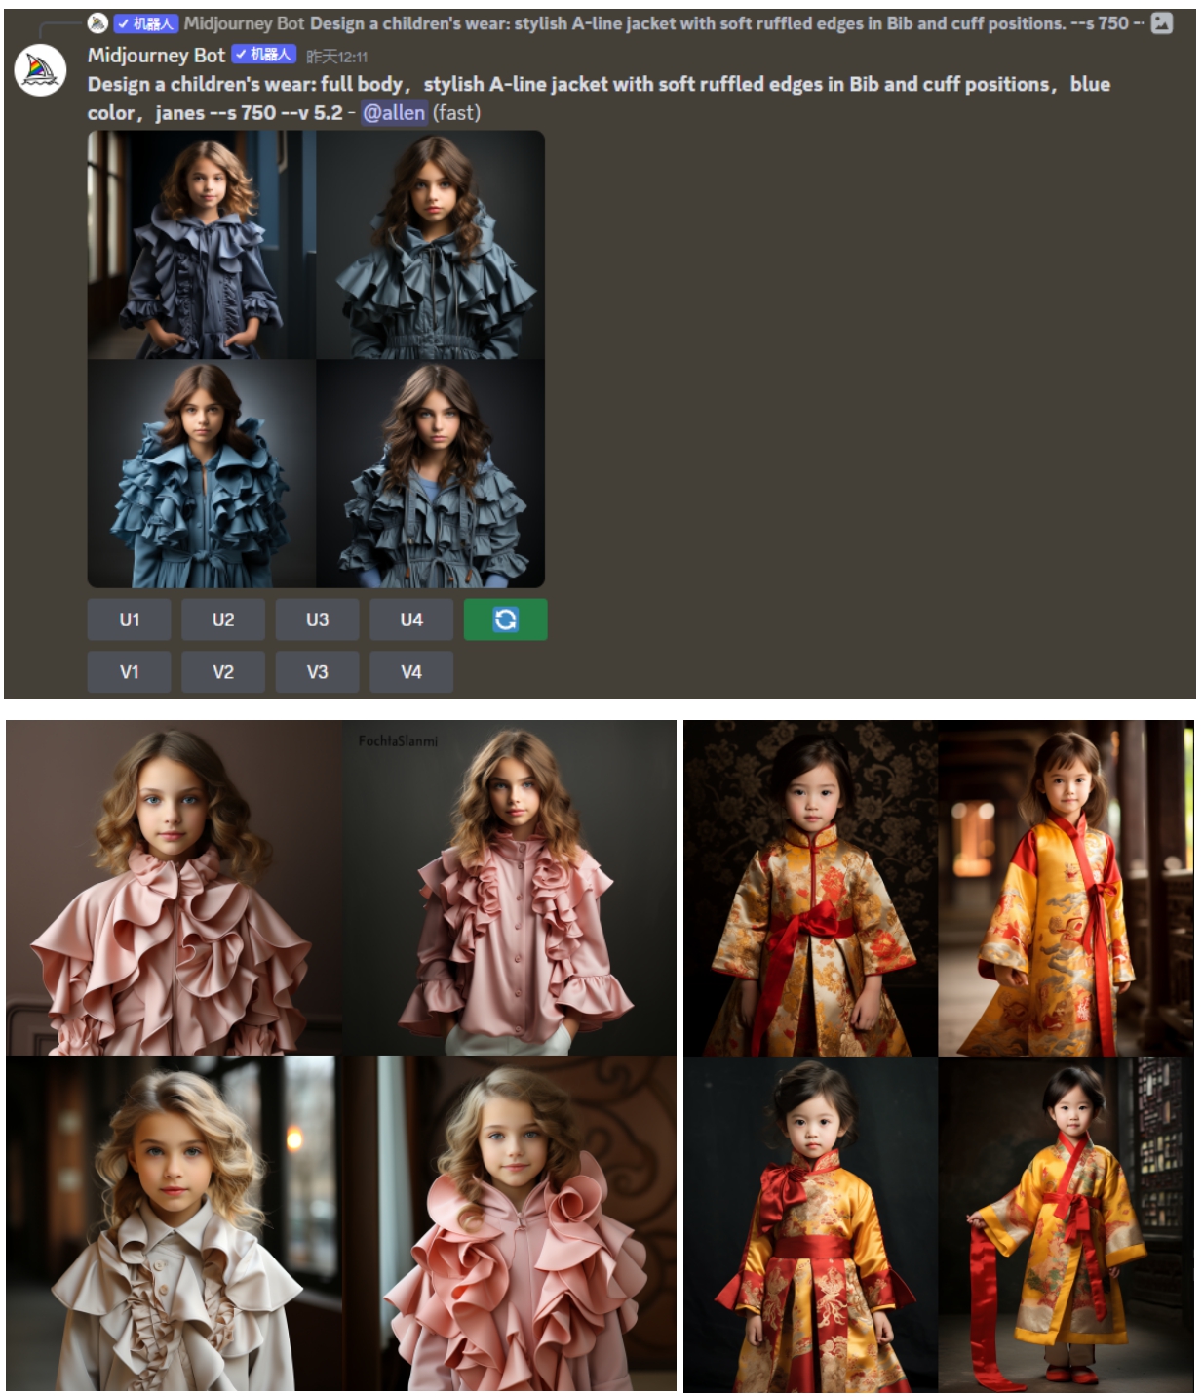The height and width of the screenshot is (1398, 1203).
Task: Click the V3 variation button
Action: 317,672
